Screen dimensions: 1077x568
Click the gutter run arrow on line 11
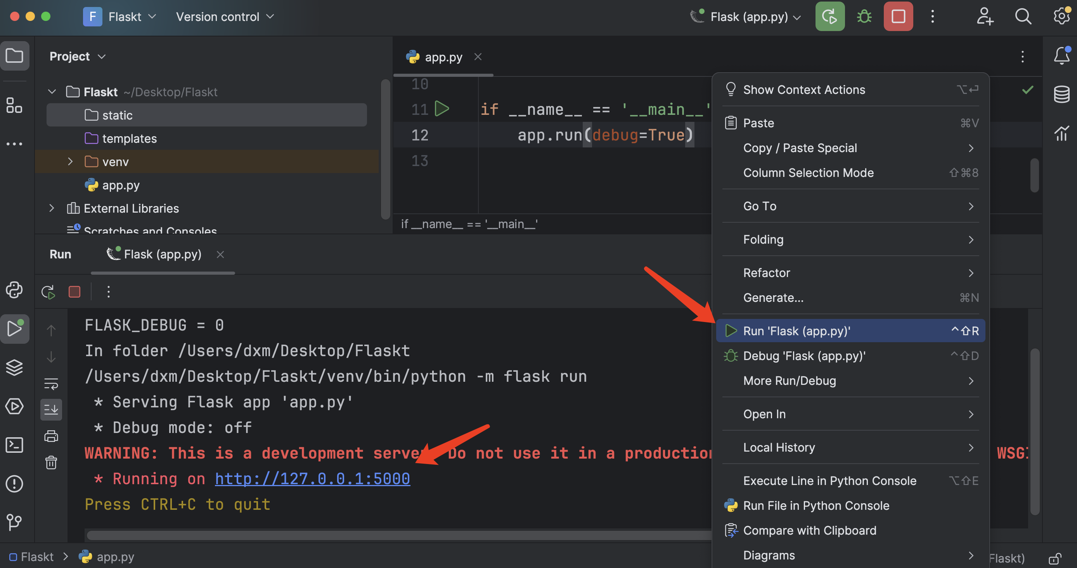[x=442, y=109]
